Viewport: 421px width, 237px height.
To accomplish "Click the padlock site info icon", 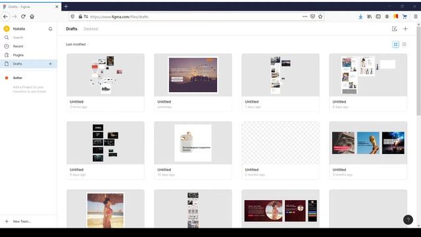I will (x=80, y=16).
